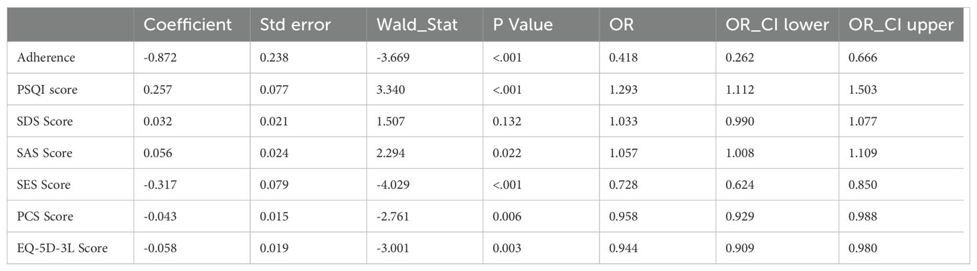This screenshot has width=977, height=271.
Task: Click the SAS upper CI value 1.109
Action: [x=863, y=153]
